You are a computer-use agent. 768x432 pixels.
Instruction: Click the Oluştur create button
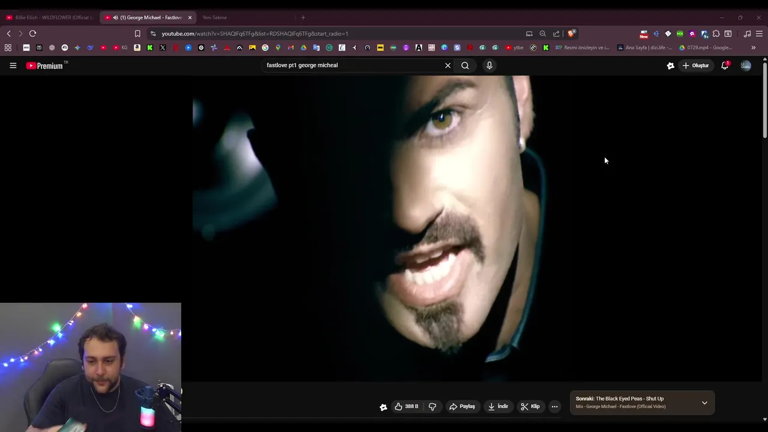[696, 65]
